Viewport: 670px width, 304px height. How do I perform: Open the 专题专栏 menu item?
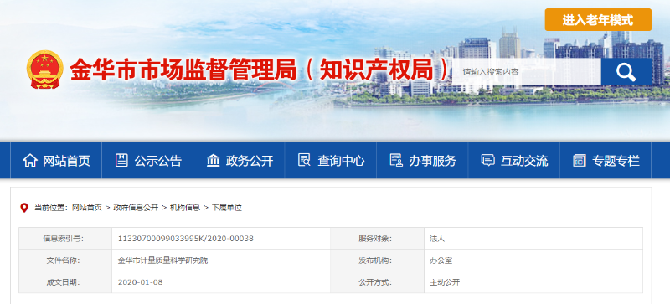pyautogui.click(x=605, y=160)
